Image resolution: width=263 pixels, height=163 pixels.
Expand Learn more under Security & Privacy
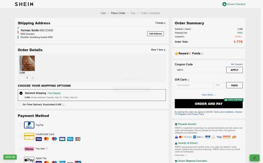(180, 155)
